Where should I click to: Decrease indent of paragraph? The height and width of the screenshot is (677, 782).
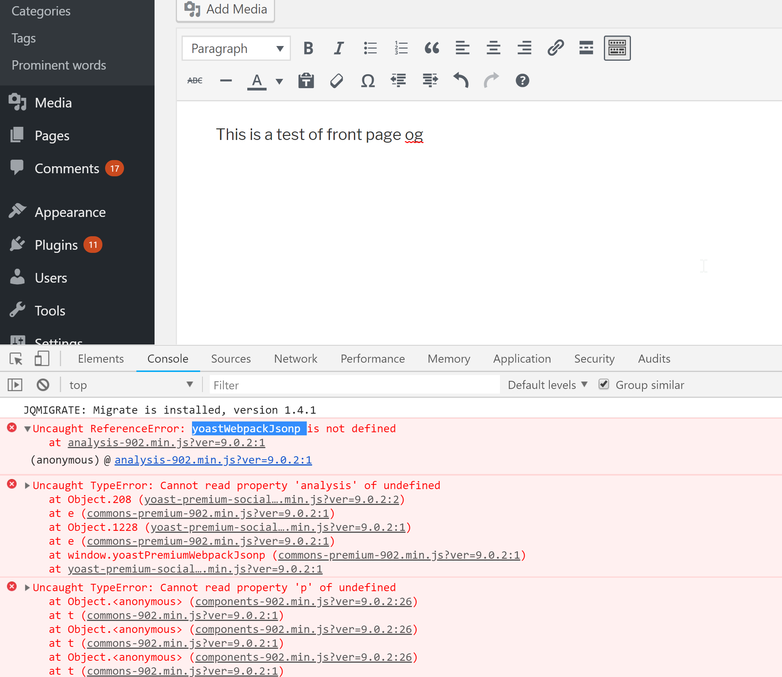coord(398,81)
